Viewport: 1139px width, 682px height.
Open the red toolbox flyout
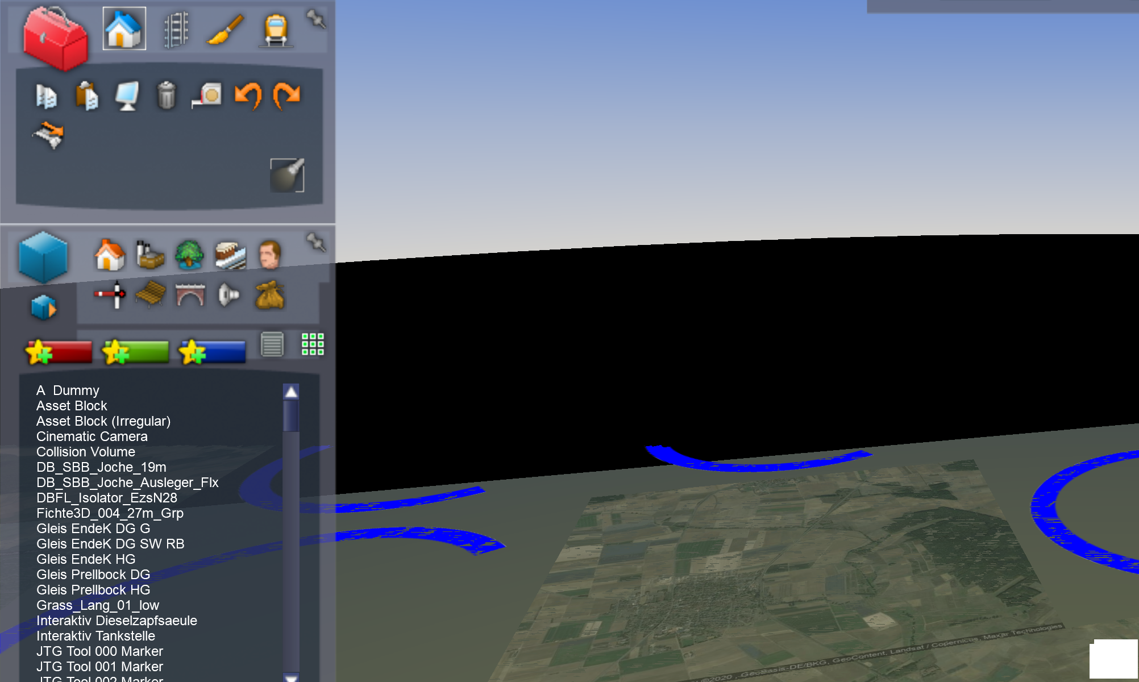(x=55, y=39)
